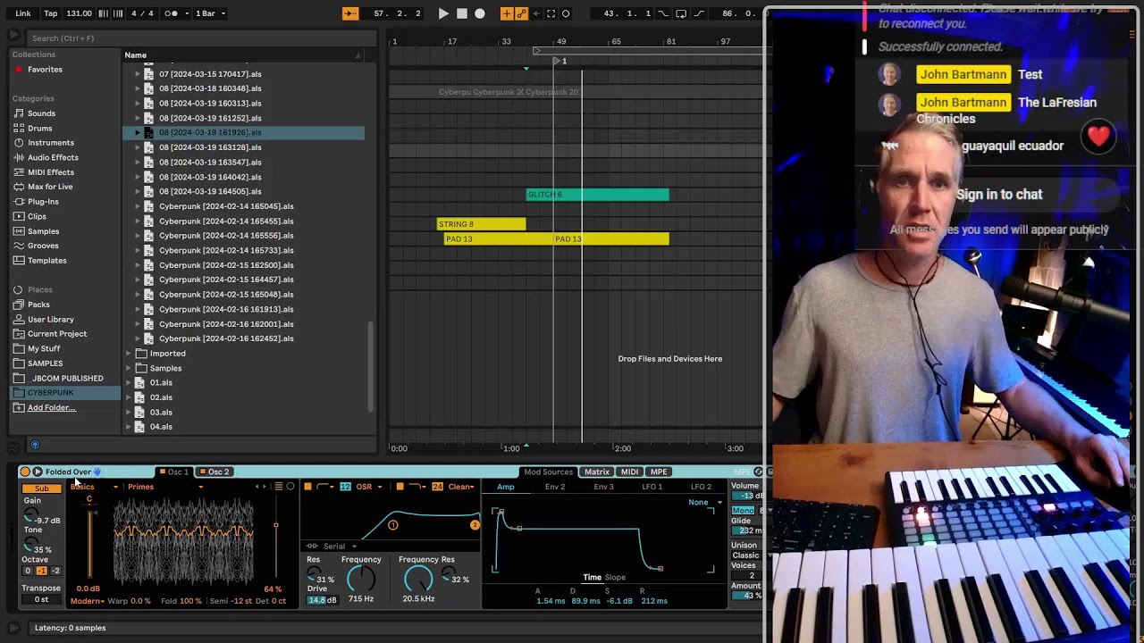Click the Session Record circle icon
1144x643 pixels.
[x=566, y=13]
